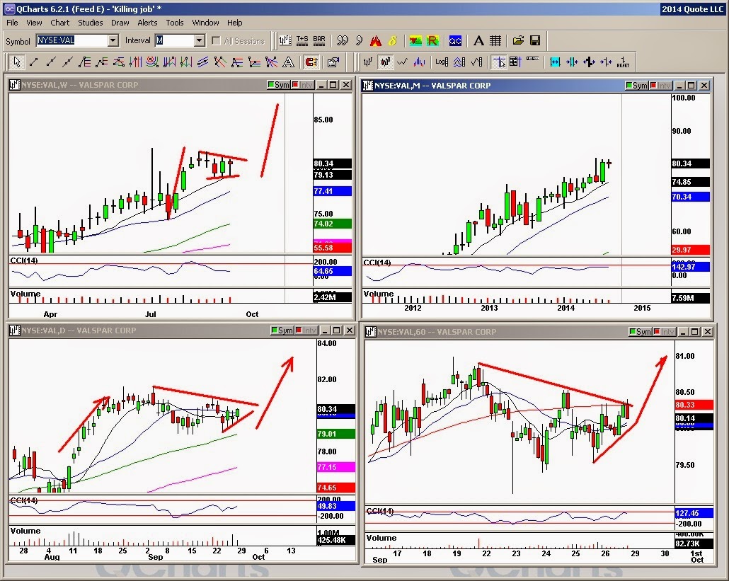Click the red flame hot list icon
Image resolution: width=729 pixels, height=581 pixels.
376,41
